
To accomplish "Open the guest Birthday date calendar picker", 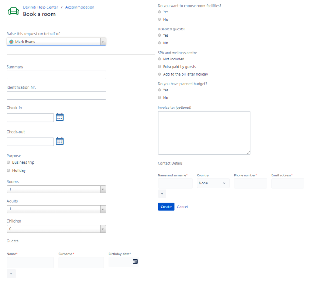I will pos(135,261).
